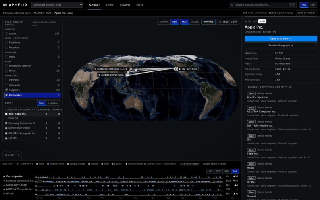Screen dimensions: 320x200
Task: Enable the Registries layer checkbox
Action: [6, 42]
